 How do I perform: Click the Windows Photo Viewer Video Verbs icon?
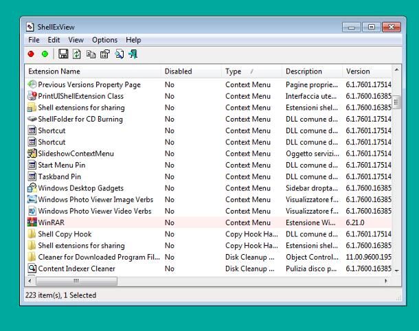pos(32,211)
